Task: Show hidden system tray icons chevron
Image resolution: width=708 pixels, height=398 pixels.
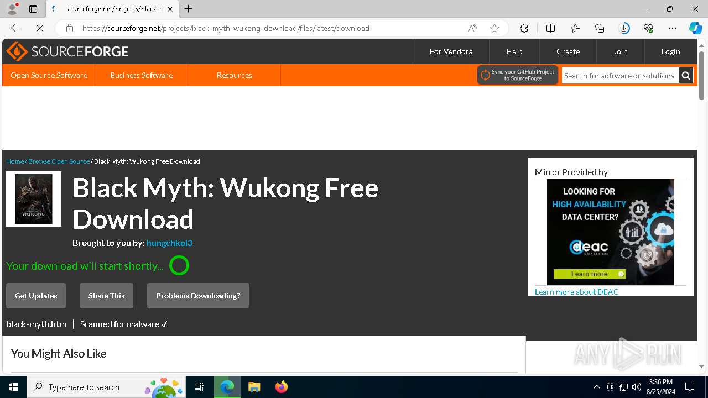Action: 596,387
